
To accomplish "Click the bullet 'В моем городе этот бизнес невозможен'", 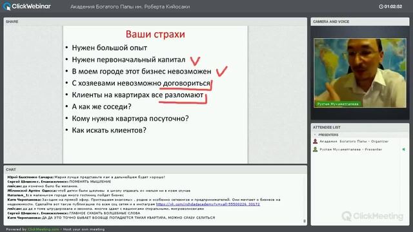I will click(141, 72).
